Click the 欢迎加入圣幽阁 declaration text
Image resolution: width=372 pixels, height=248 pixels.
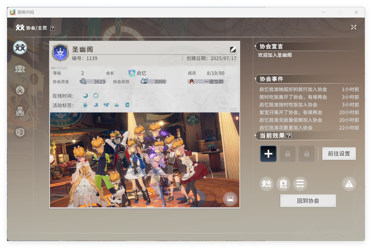point(275,55)
